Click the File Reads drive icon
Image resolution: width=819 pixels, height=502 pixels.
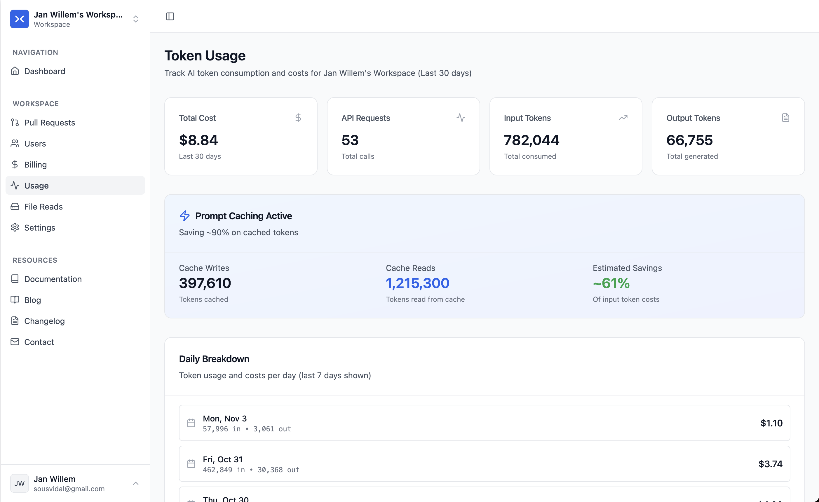15,206
